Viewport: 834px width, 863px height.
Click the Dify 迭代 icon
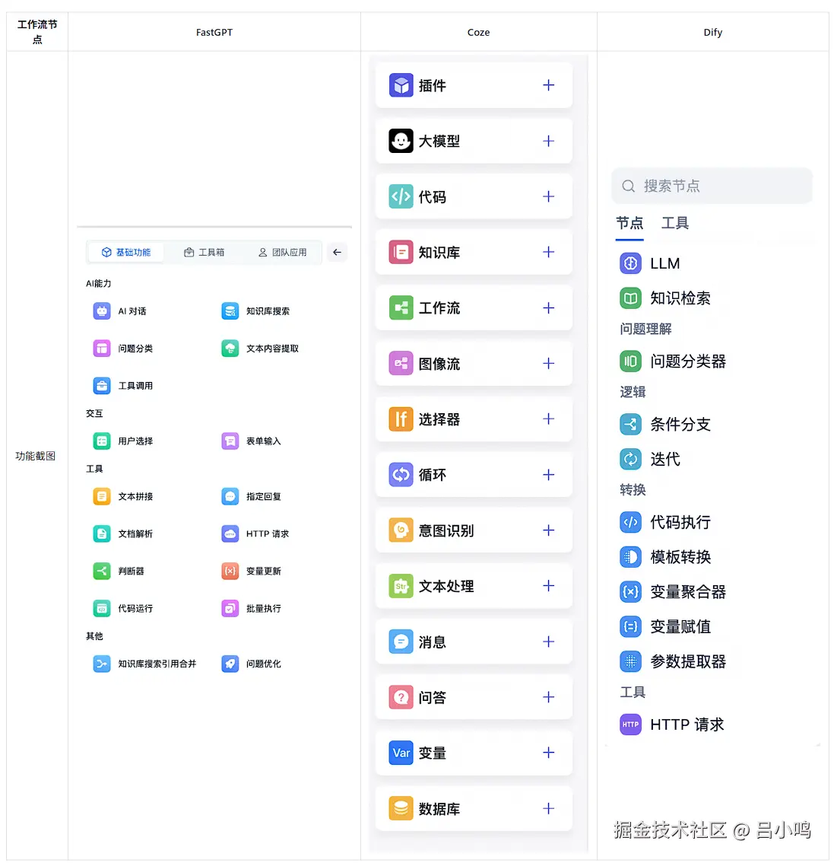tap(630, 459)
